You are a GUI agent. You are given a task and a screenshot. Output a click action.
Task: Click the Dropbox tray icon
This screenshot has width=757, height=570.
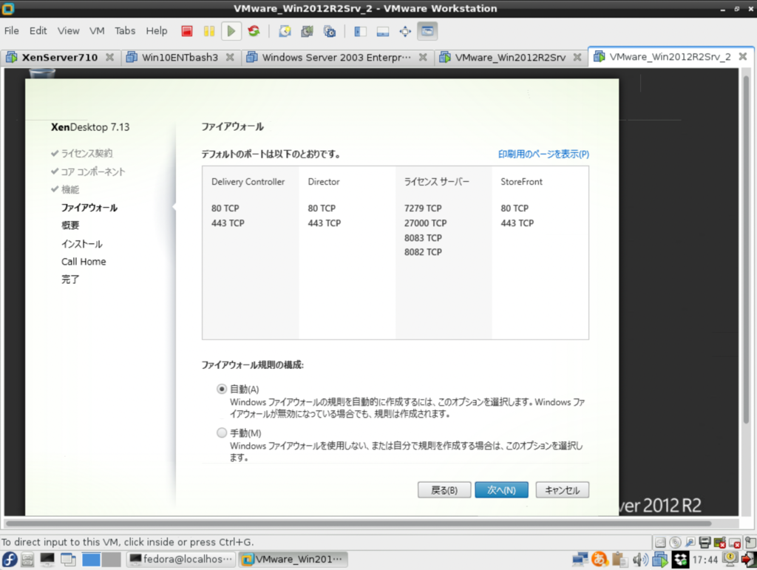point(680,560)
